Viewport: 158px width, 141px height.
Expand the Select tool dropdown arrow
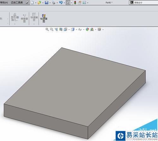tap(71, 3)
